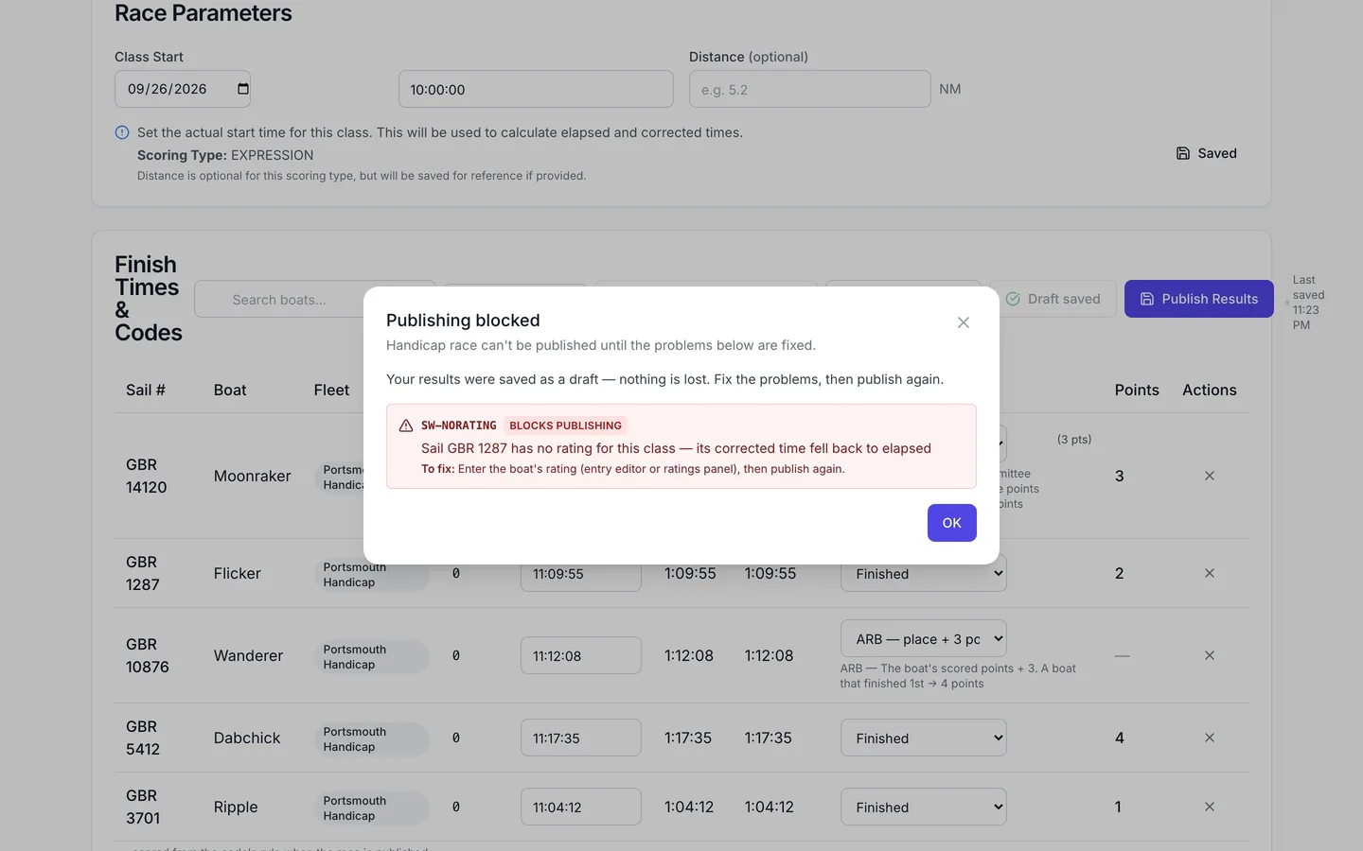Image resolution: width=1363 pixels, height=851 pixels.
Task: Close the Publishing blocked dialog with X
Action: [x=964, y=322]
